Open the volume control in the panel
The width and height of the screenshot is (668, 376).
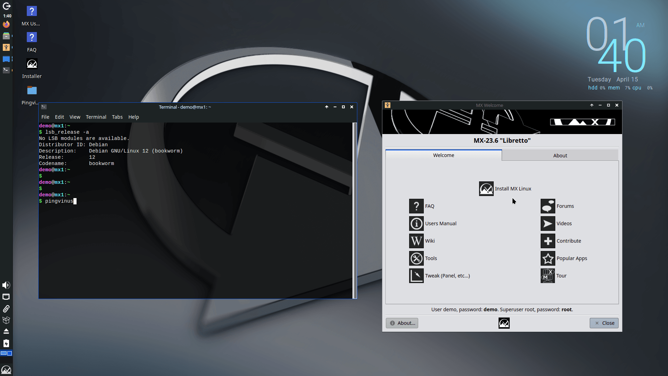[6, 285]
